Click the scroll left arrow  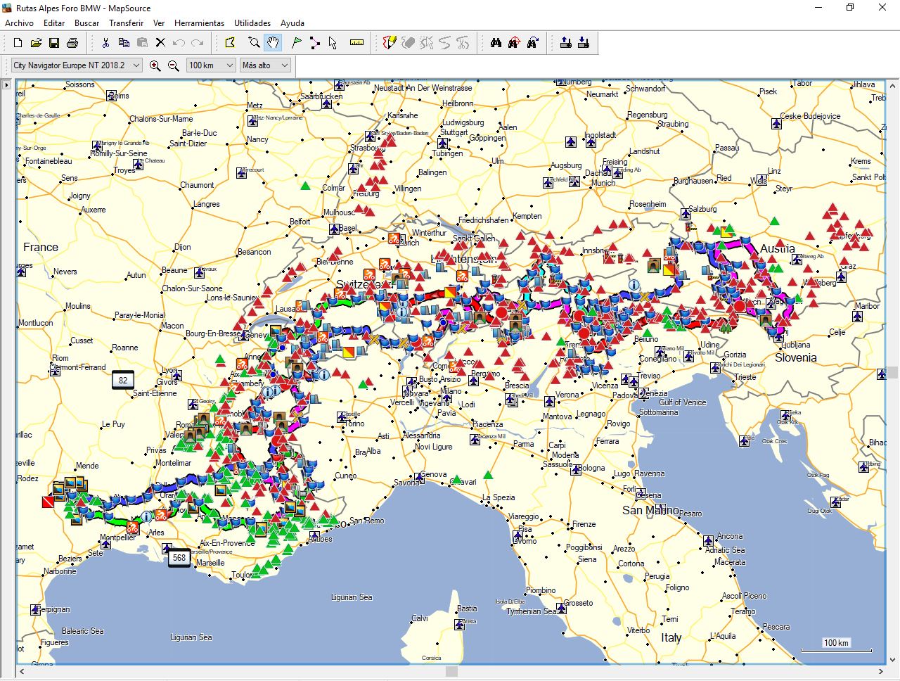coord(21,672)
